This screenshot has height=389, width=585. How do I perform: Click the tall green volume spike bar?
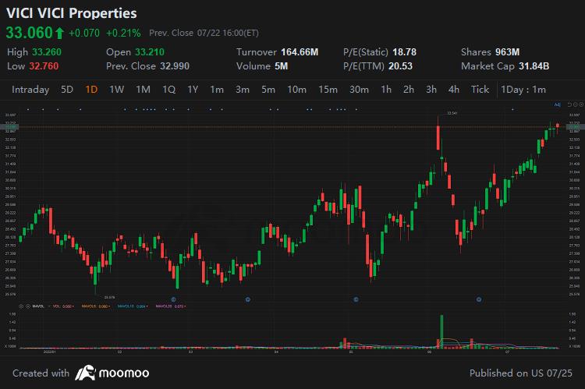point(441,331)
